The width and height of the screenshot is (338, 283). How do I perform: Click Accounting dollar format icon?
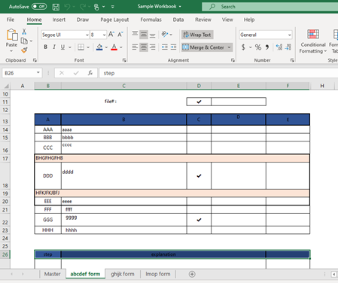pyautogui.click(x=243, y=47)
